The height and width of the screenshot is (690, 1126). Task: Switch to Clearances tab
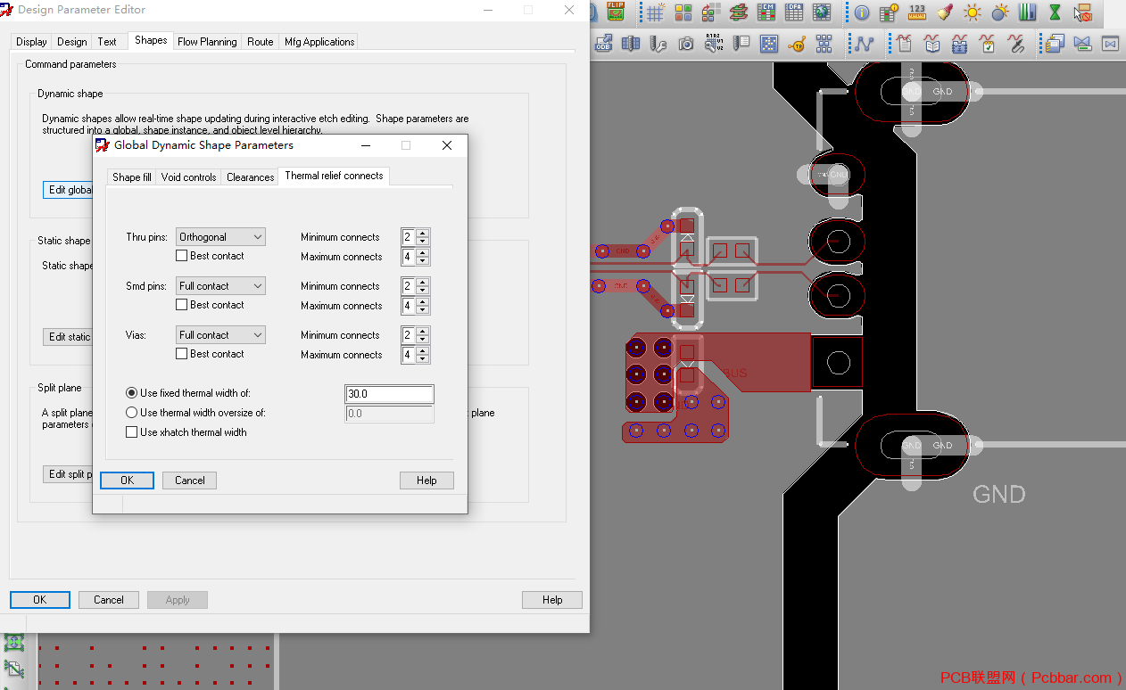pyautogui.click(x=250, y=177)
